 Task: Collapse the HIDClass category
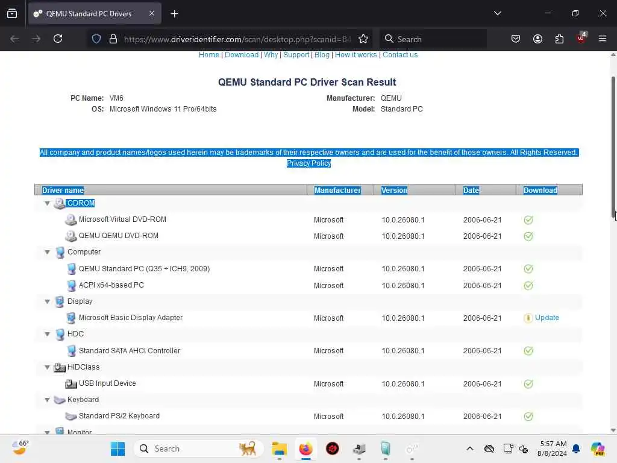(x=47, y=367)
